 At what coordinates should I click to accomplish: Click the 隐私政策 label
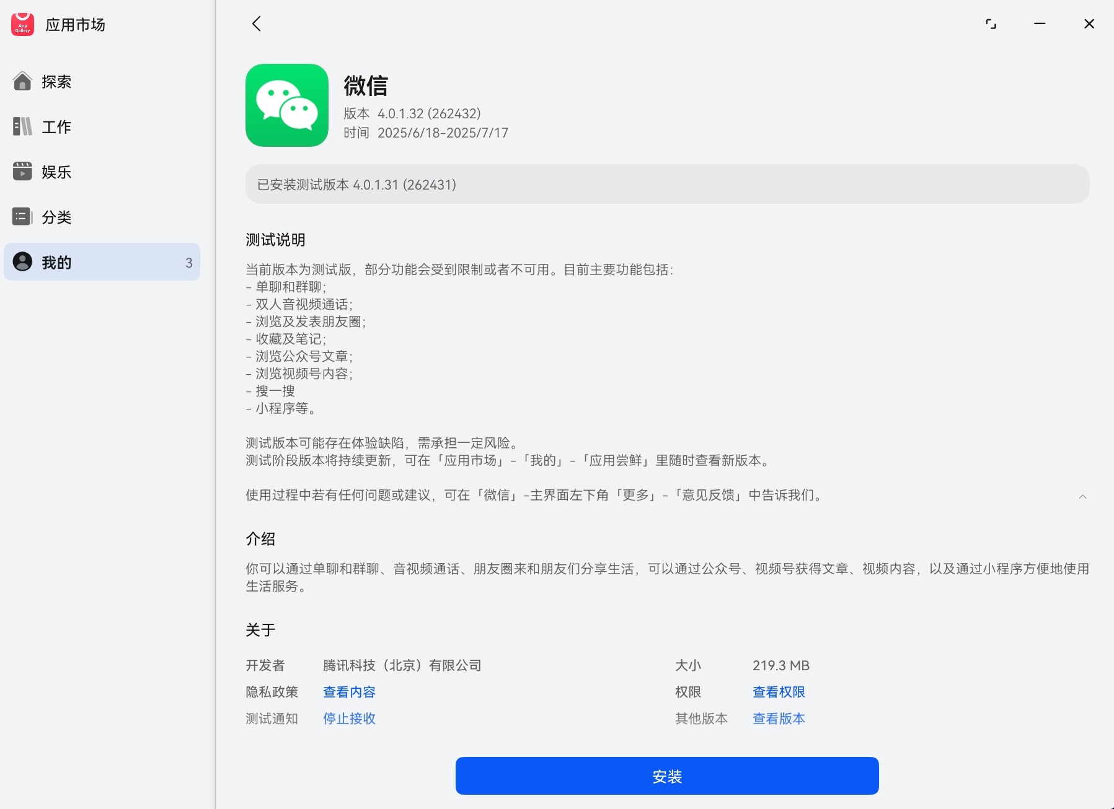(x=272, y=692)
